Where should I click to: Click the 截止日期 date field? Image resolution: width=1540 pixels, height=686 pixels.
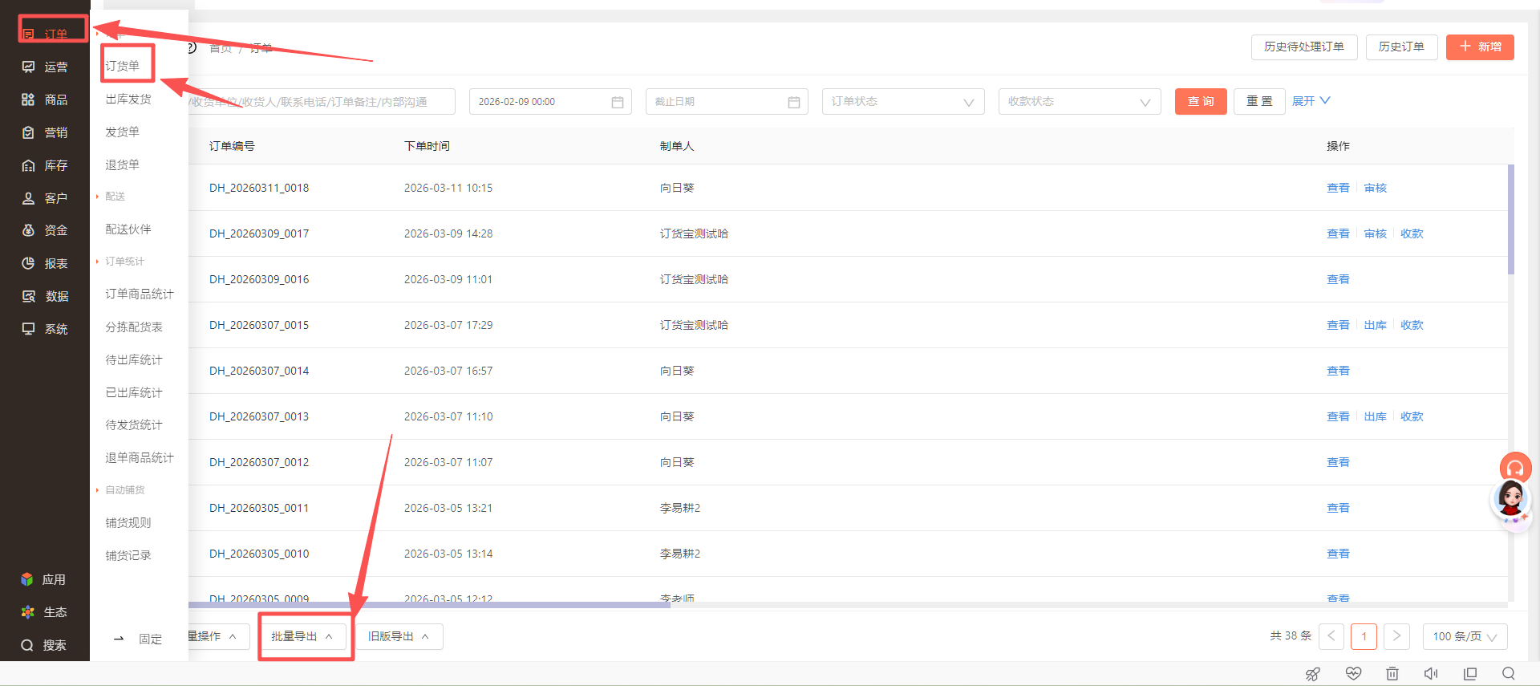point(727,102)
